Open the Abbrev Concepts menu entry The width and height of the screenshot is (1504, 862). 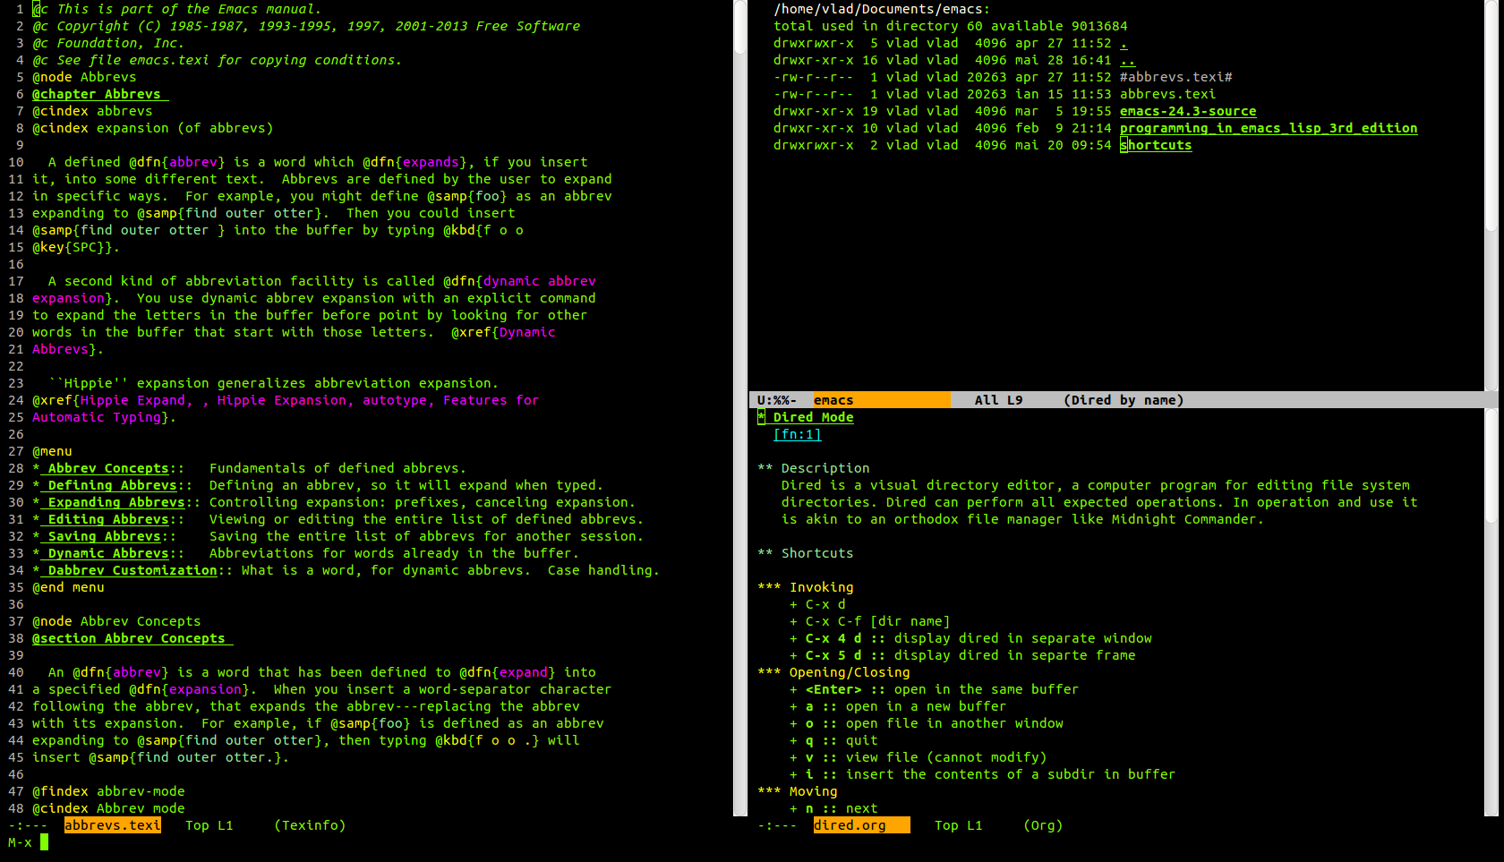[108, 468]
